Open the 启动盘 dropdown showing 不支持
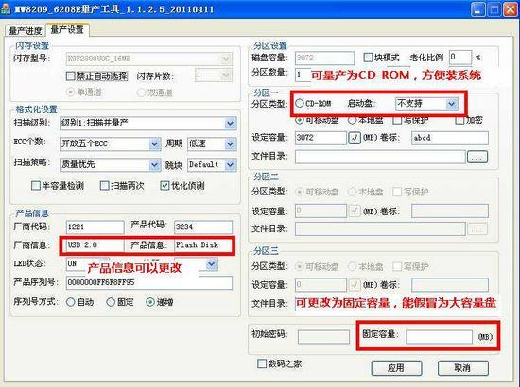 (426, 104)
